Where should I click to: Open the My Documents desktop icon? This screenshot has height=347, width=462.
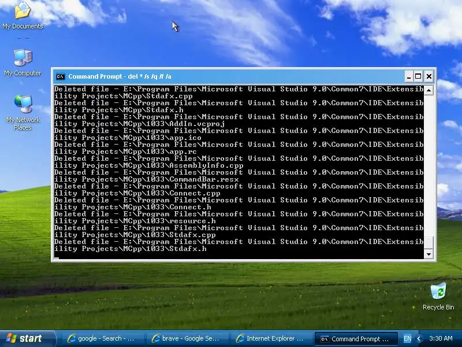[23, 15]
